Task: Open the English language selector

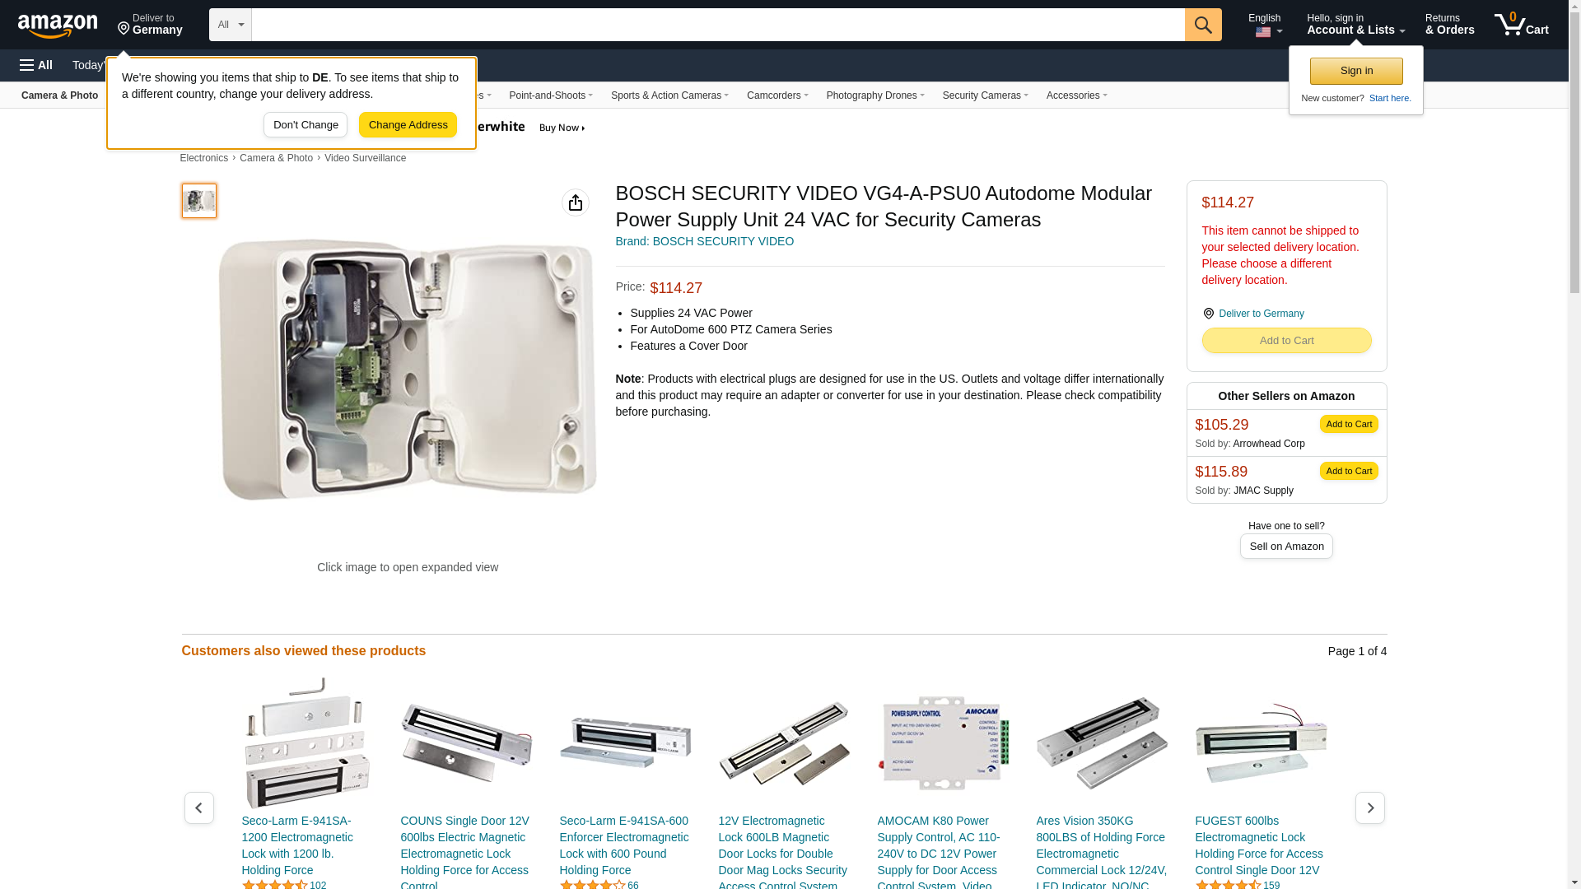Action: tap(1264, 25)
